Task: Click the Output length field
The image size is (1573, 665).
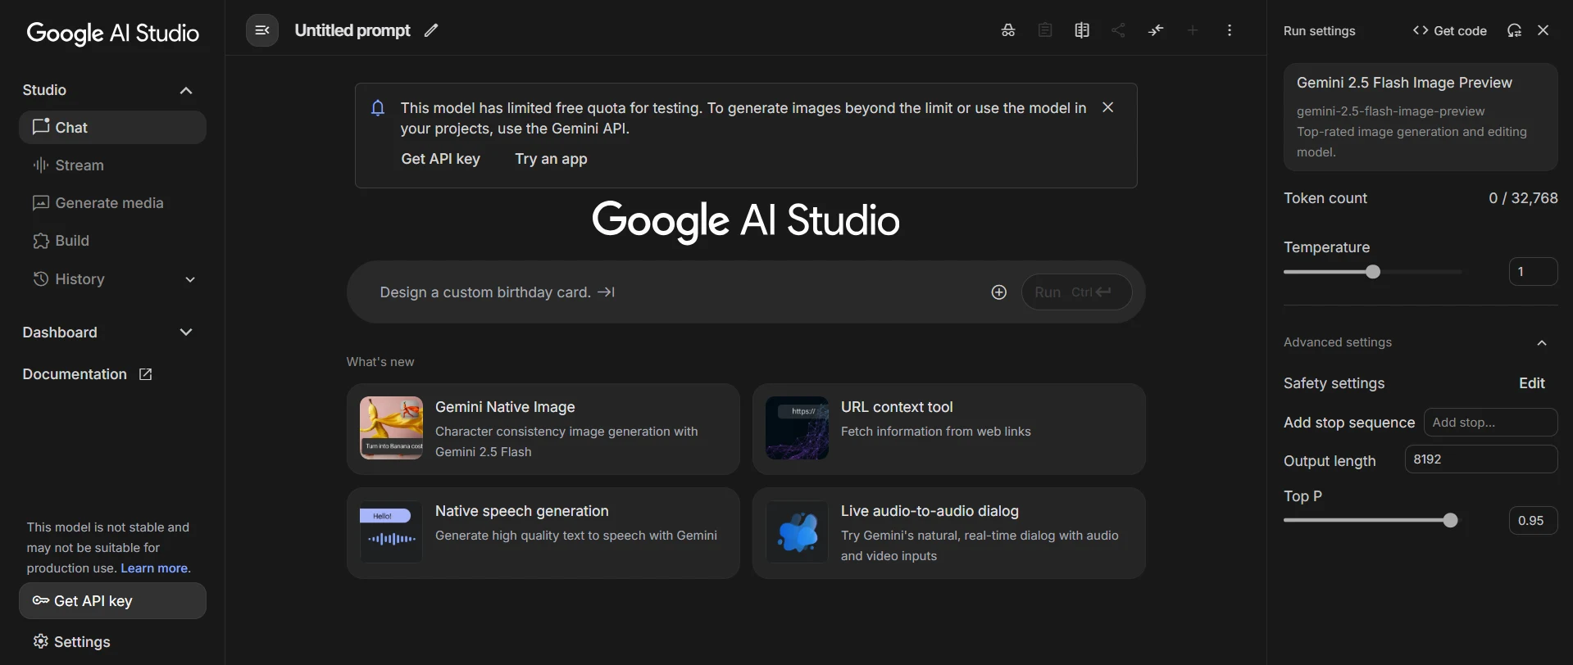Action: click(1480, 459)
